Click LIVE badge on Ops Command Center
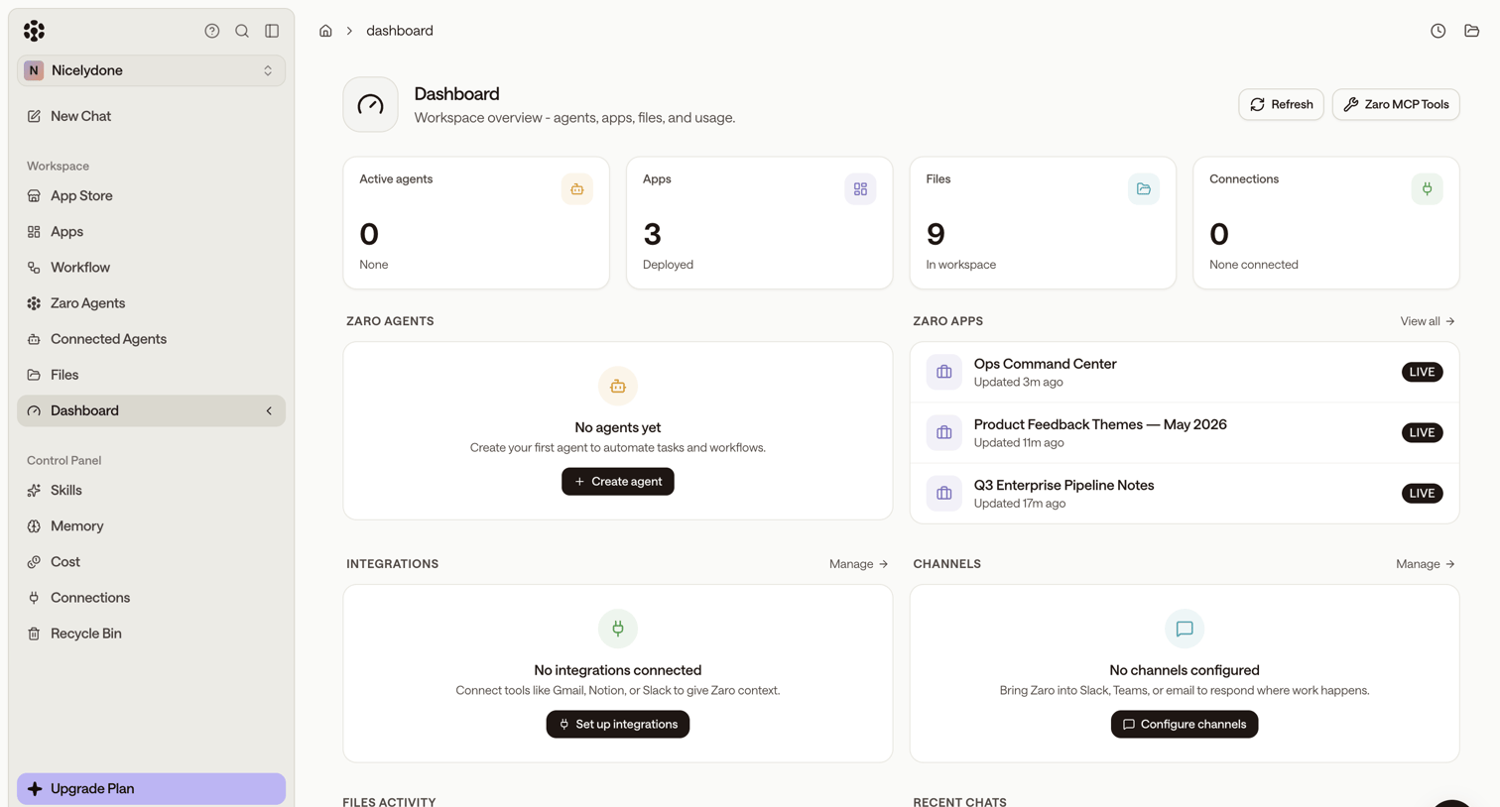 click(1422, 372)
